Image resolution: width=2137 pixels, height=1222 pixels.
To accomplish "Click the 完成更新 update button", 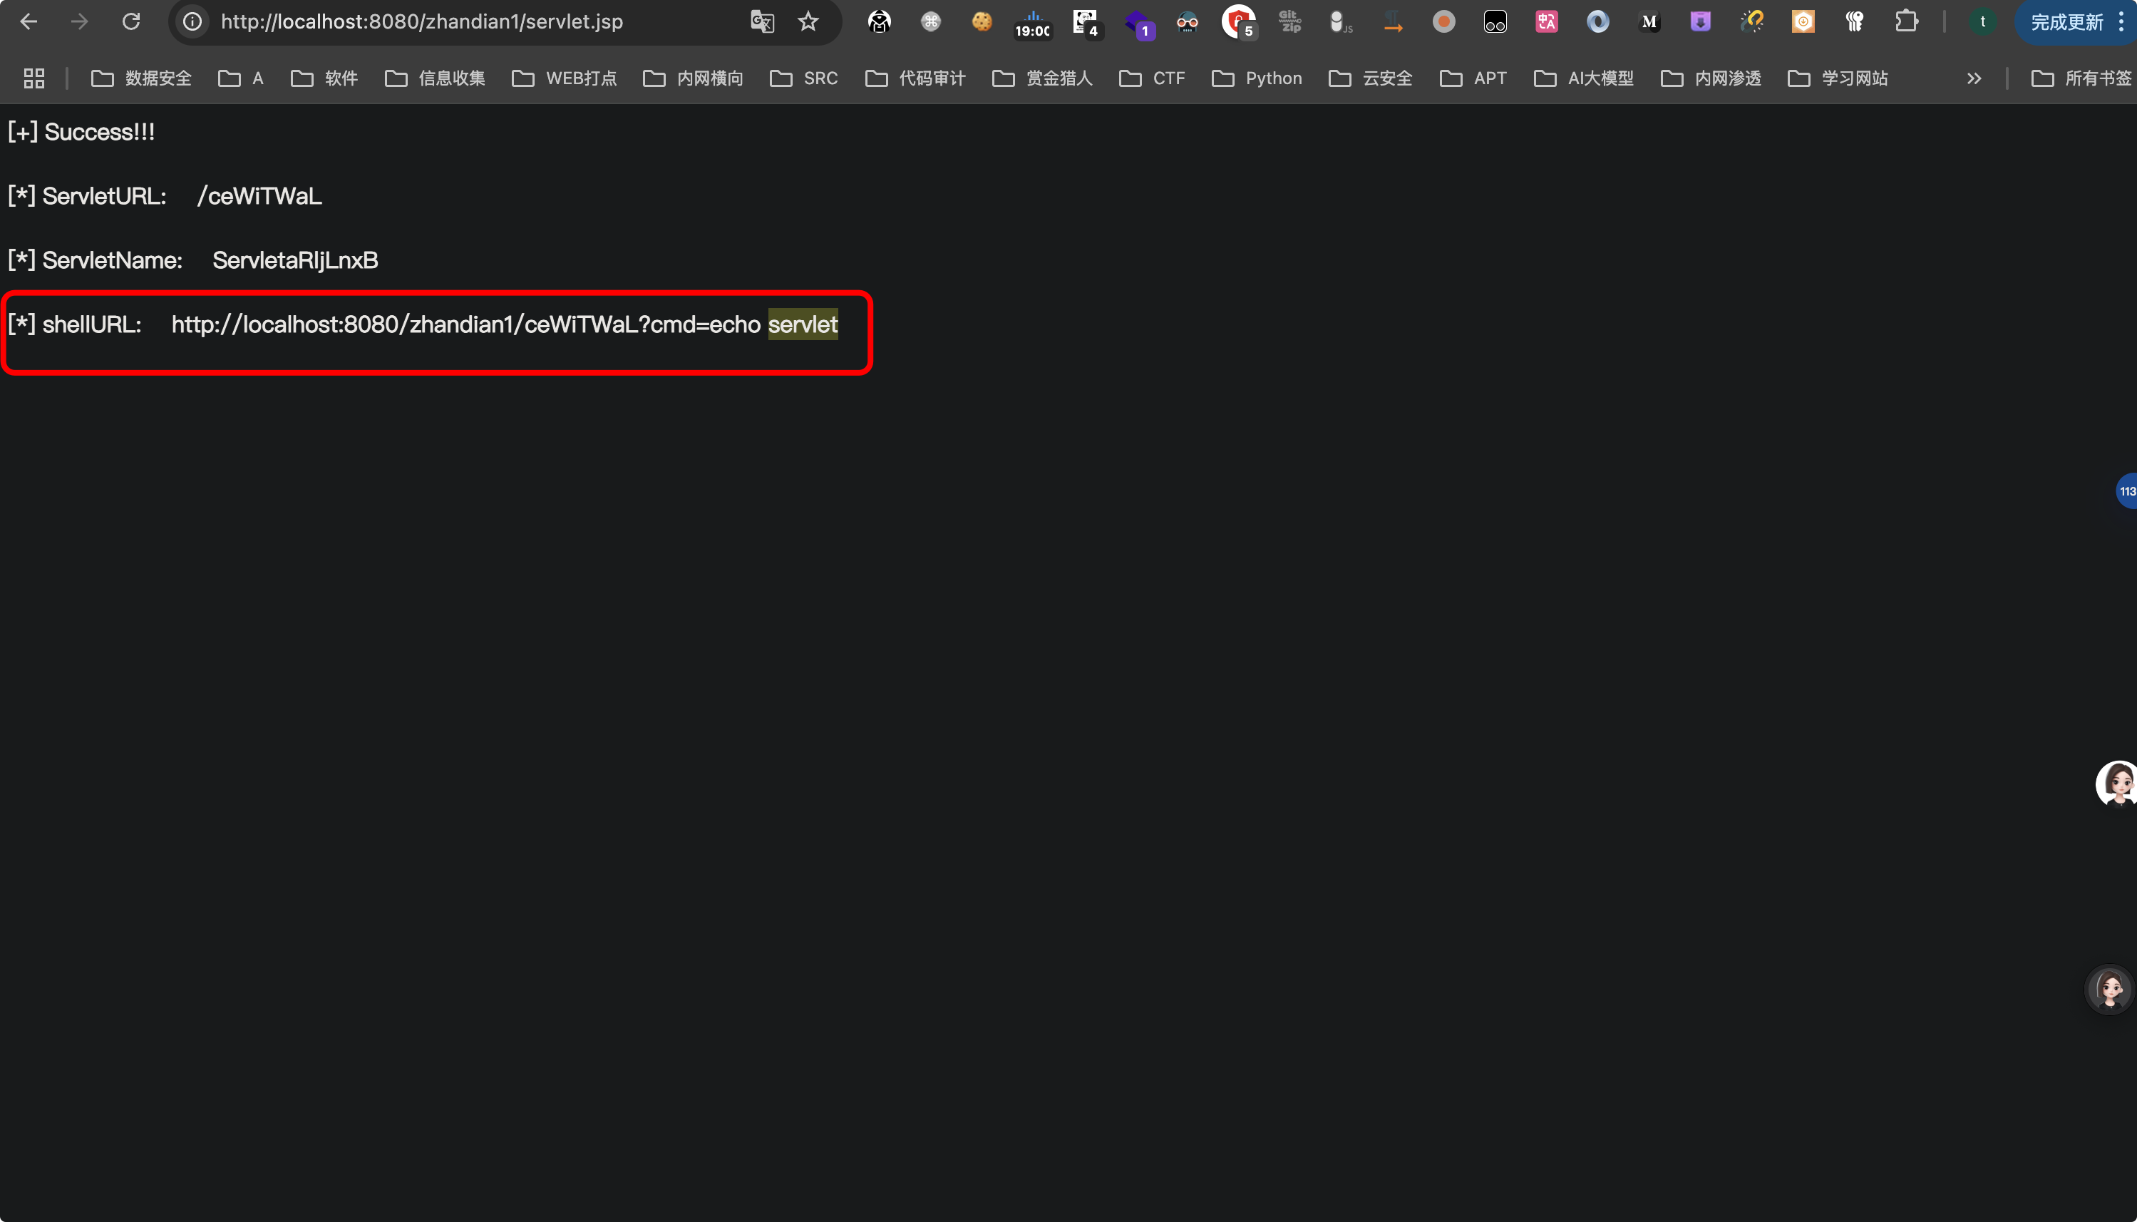I will tap(2066, 22).
